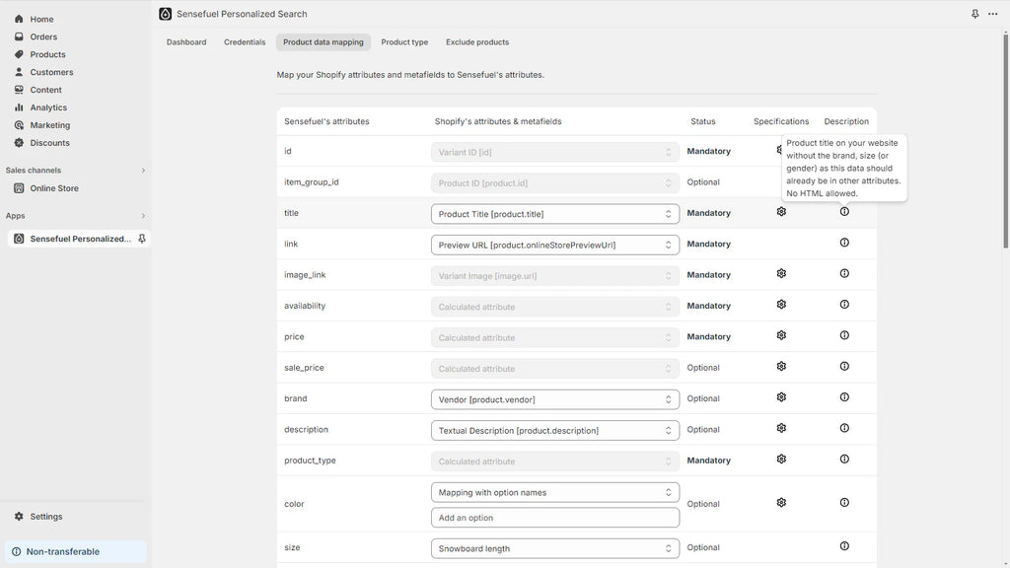The height and width of the screenshot is (568, 1010).
Task: Open Settings in the sidebar
Action: point(45,517)
